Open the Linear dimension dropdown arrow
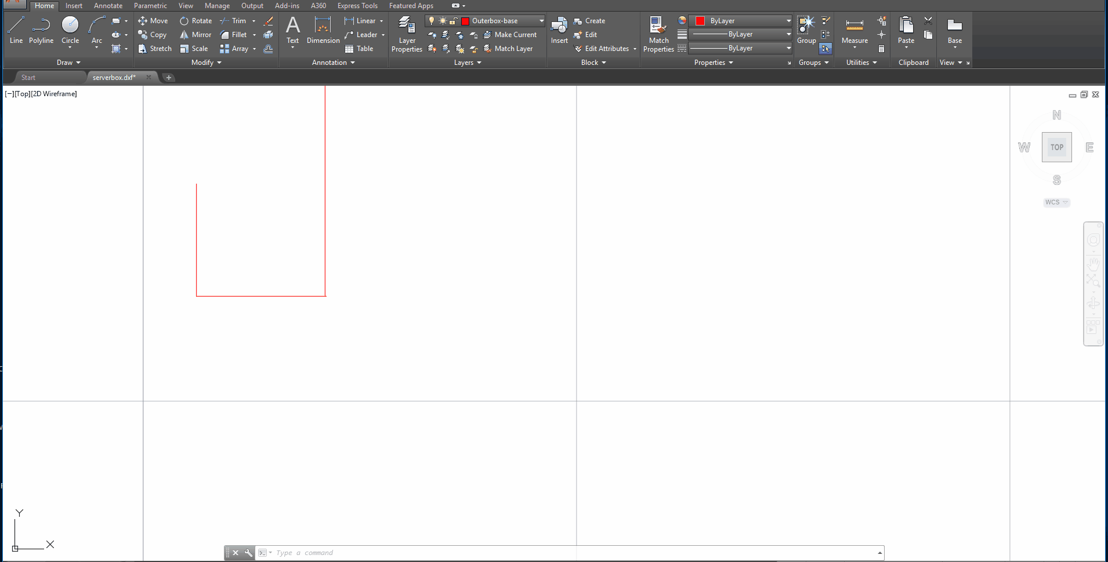 point(381,21)
